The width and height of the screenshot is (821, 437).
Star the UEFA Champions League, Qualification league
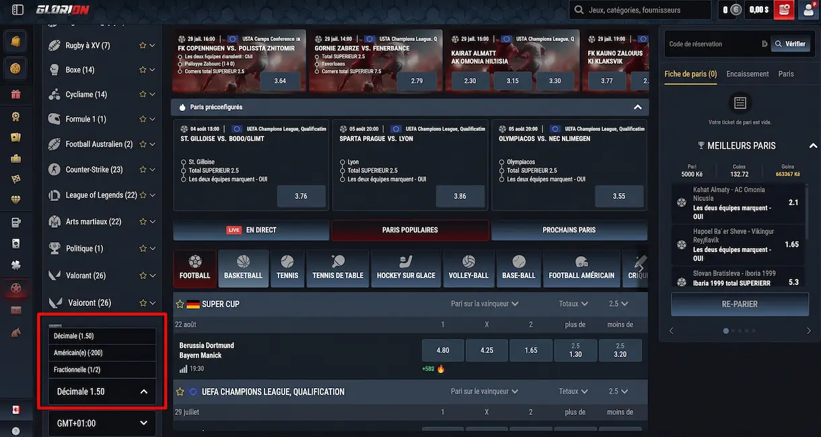pyautogui.click(x=180, y=391)
